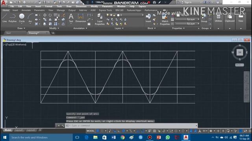The width and height of the screenshot is (252, 141).
Task: Click the navigation bar on right side
Action: click(246, 87)
